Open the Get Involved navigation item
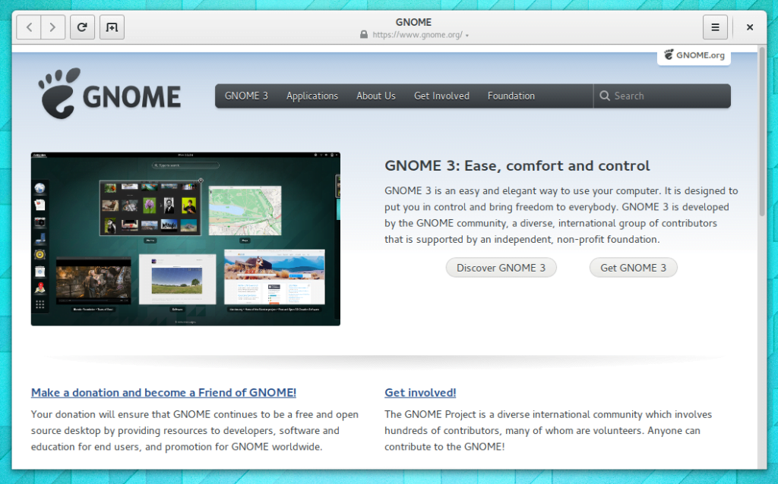Viewport: 778px width, 484px height. coord(441,96)
